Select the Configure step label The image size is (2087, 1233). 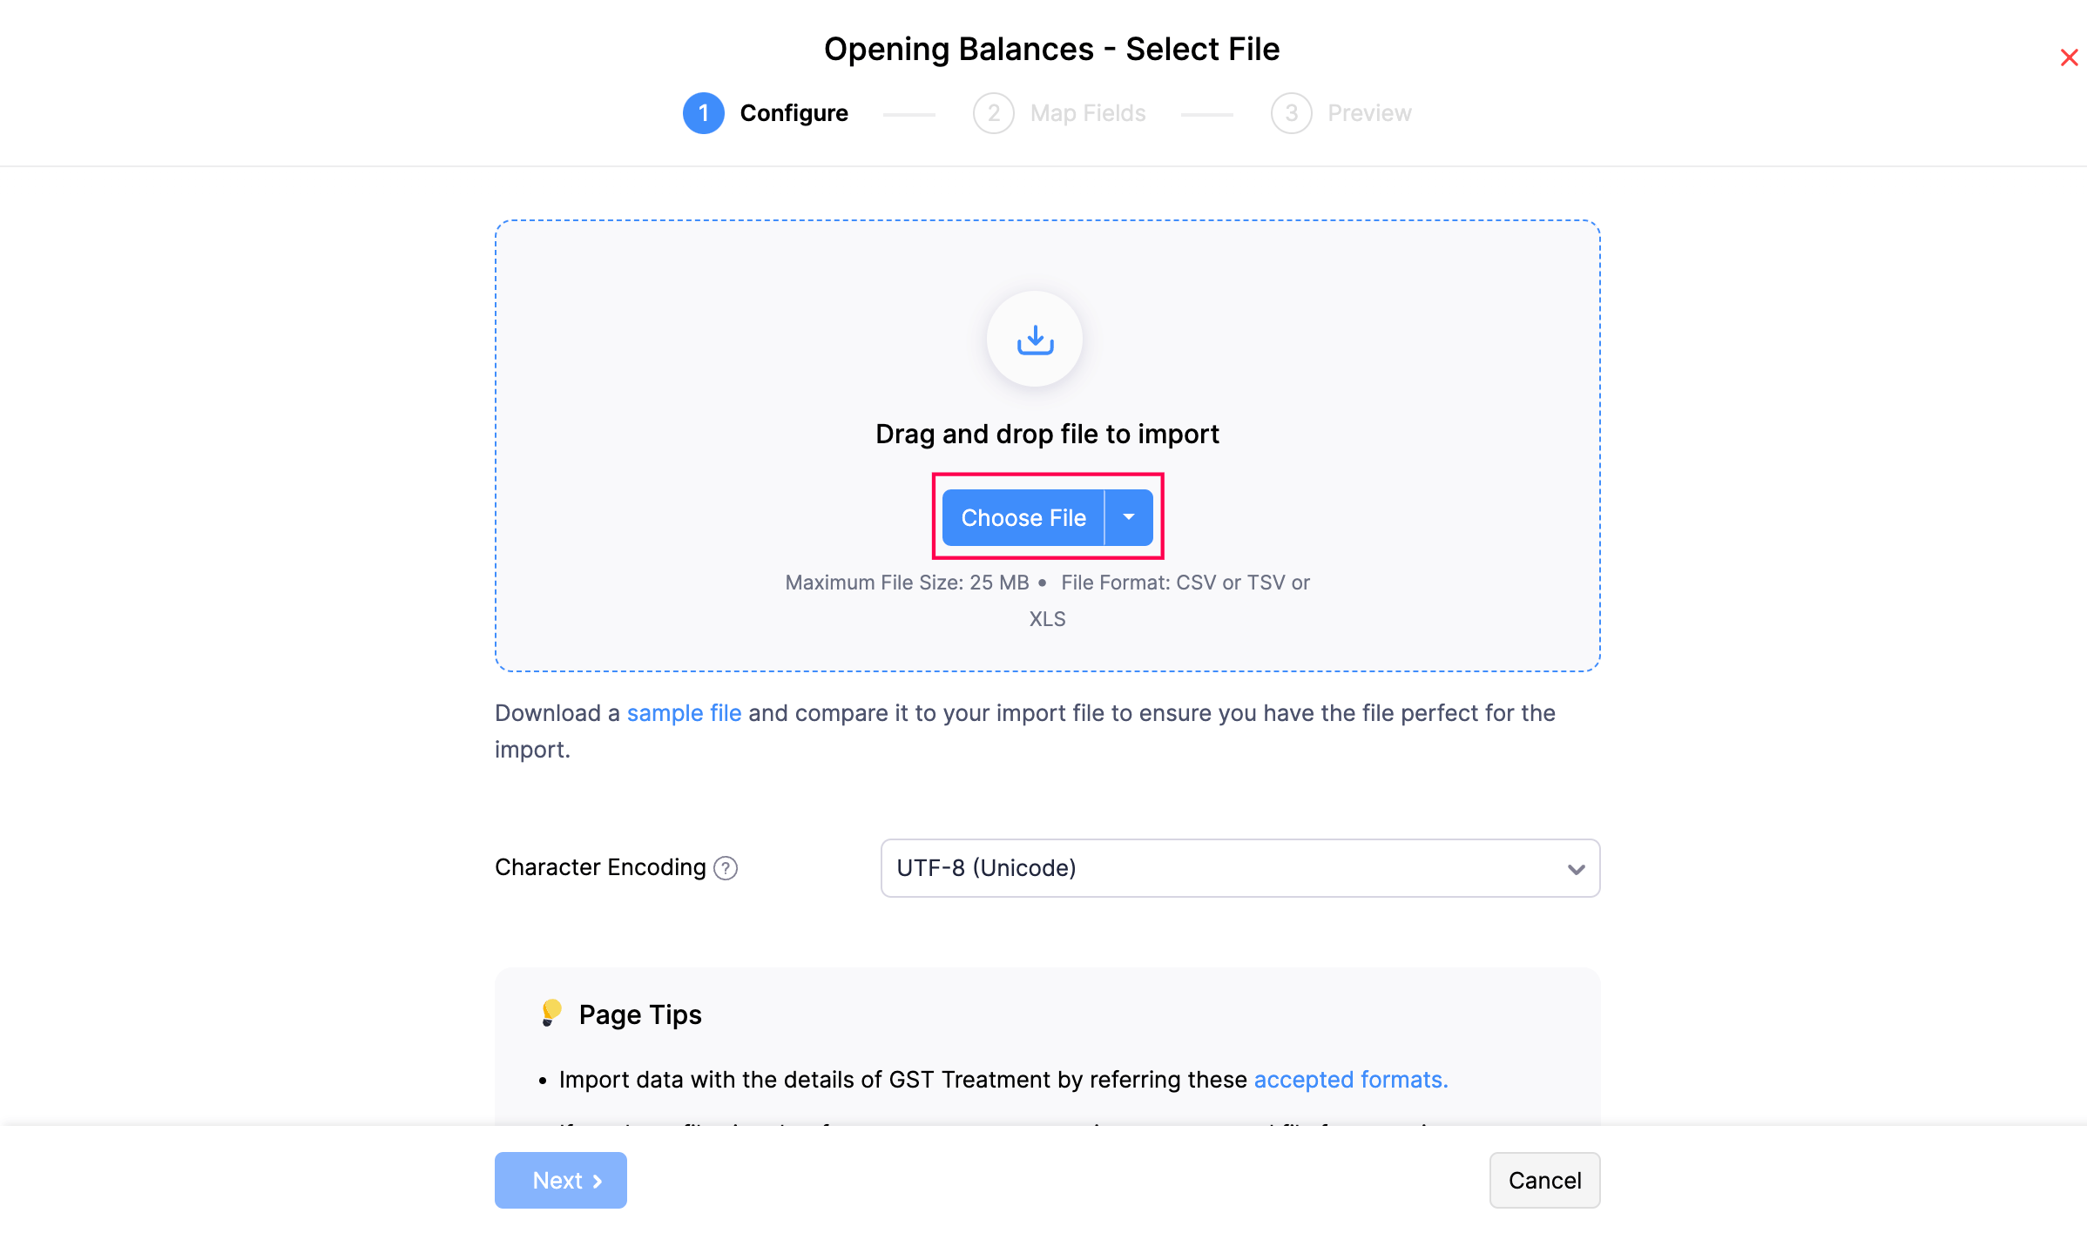pyautogui.click(x=794, y=112)
